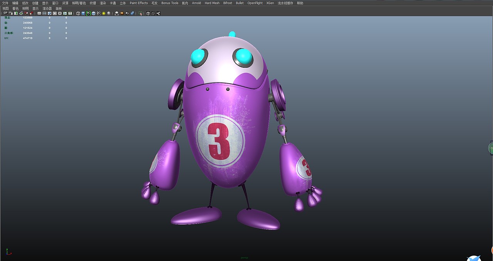Open the 卡通 menu
The height and width of the screenshot is (261, 493).
[113, 3]
